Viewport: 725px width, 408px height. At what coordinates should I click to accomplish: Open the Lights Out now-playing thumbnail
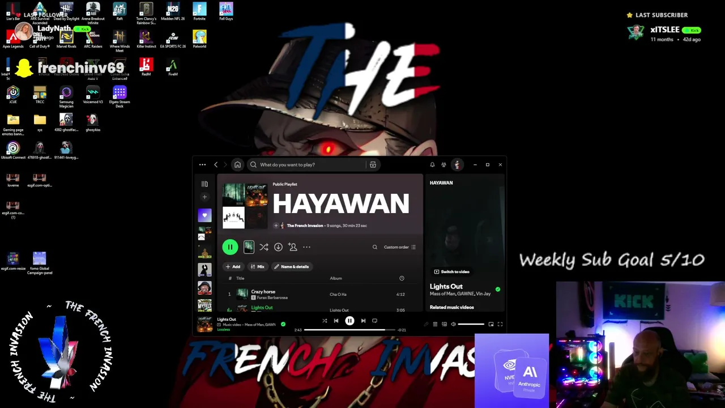coord(204,324)
